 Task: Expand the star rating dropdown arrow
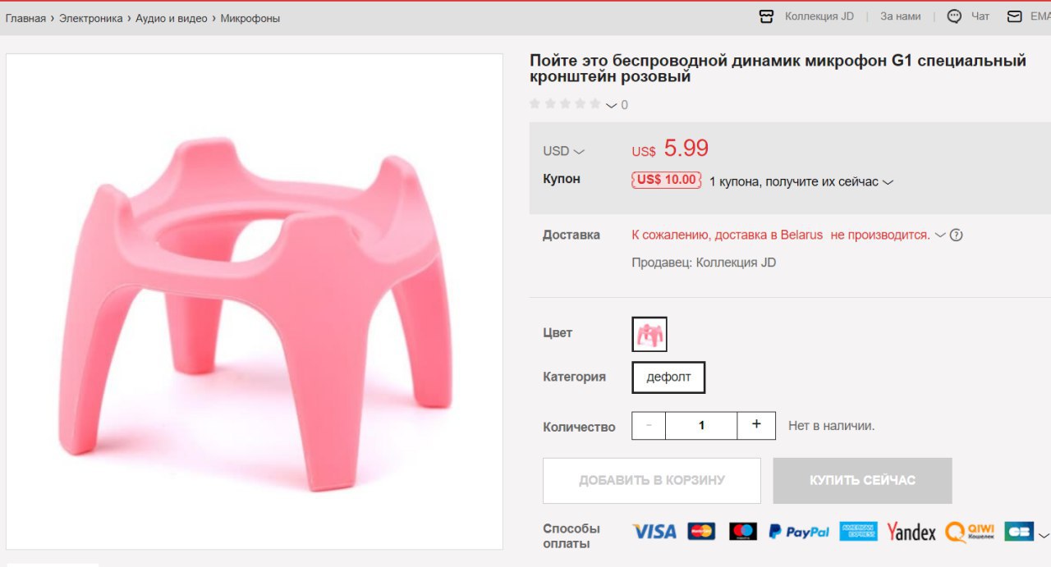612,105
